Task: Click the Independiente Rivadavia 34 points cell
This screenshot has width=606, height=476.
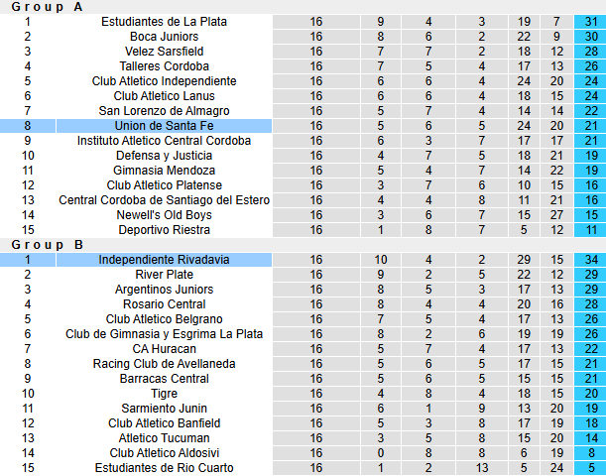Action: tap(590, 260)
